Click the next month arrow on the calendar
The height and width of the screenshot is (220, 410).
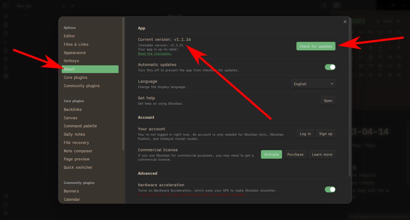[397, 21]
